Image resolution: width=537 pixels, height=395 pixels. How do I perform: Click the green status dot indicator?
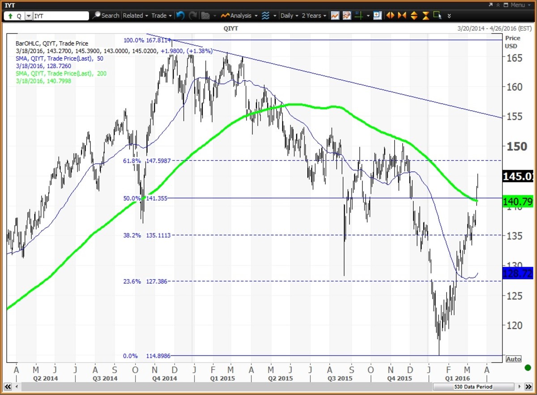[x=529, y=368]
